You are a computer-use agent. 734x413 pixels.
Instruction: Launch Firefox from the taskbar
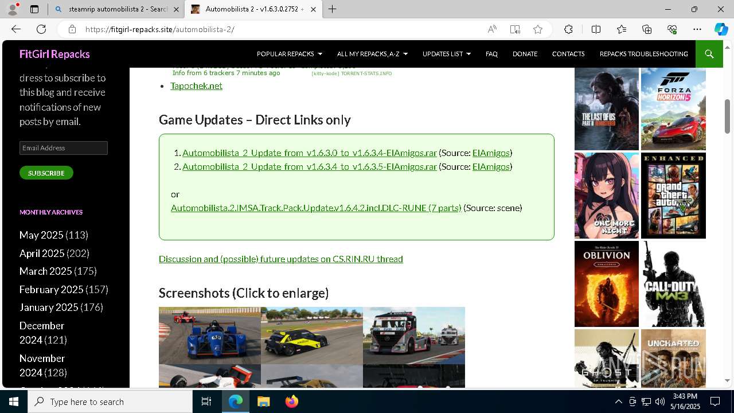coord(291,402)
